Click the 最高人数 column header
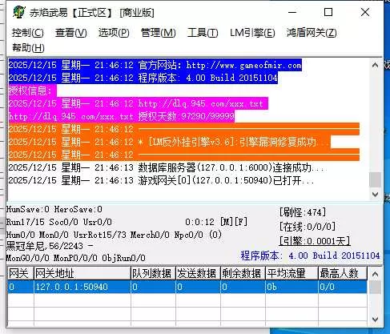The height and width of the screenshot is (334, 390). tap(343, 273)
